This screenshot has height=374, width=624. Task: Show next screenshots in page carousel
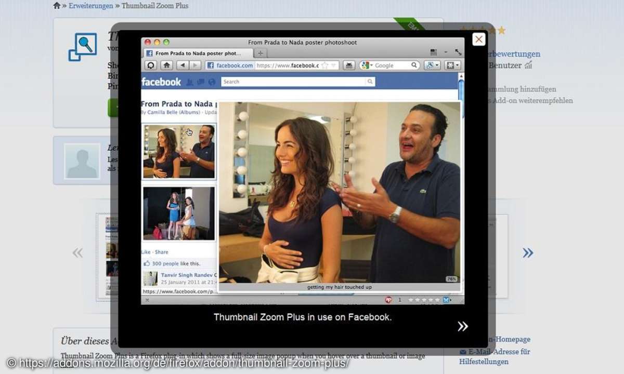point(528,253)
